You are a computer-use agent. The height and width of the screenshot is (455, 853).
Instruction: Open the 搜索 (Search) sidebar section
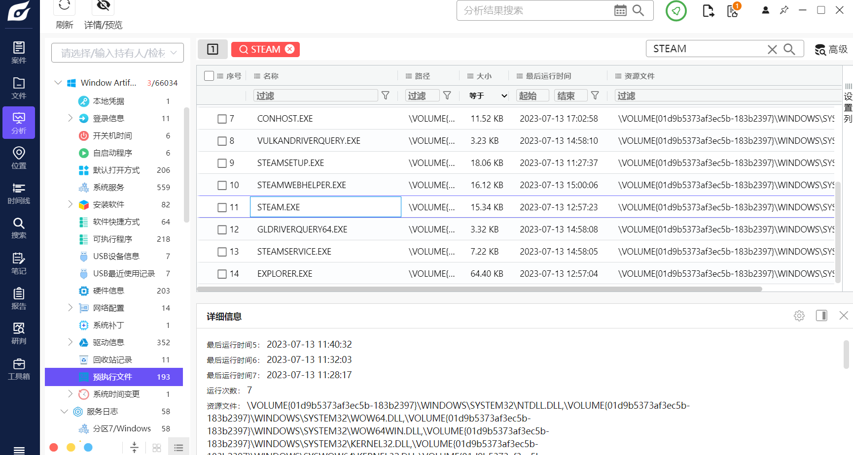tap(19, 228)
